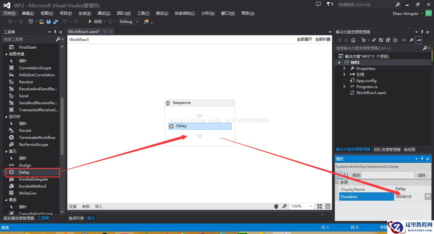Toggle categorized view in Properties panel
This screenshot has width=434, height=234.
[339, 175]
